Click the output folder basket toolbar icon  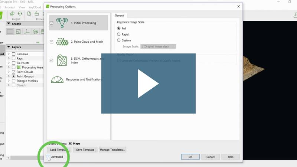tap(37, 14)
